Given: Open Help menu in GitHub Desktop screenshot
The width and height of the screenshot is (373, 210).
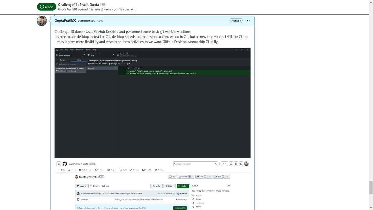Looking at the screenshot, I should 94,50.
